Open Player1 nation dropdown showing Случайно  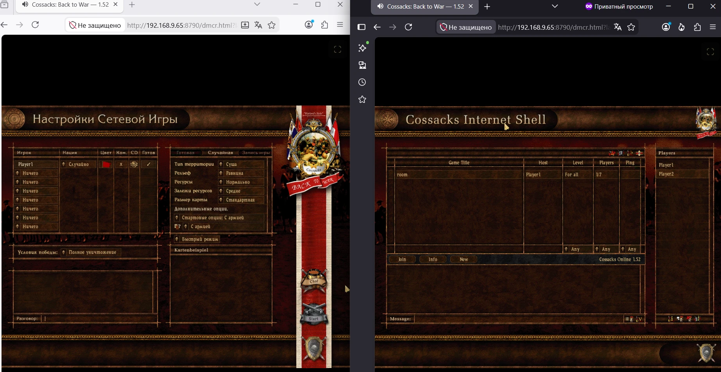tap(79, 165)
